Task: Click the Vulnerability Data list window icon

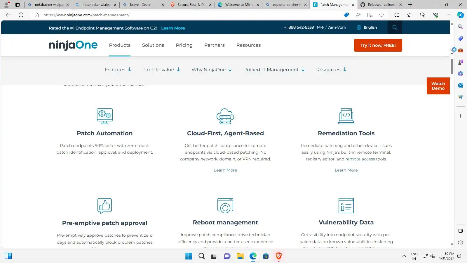Action: (346, 205)
